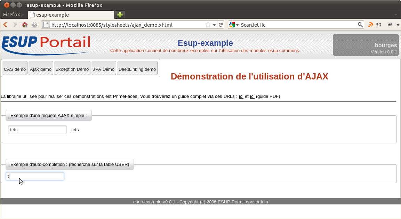Click the browser Back arrow

pos(5,25)
